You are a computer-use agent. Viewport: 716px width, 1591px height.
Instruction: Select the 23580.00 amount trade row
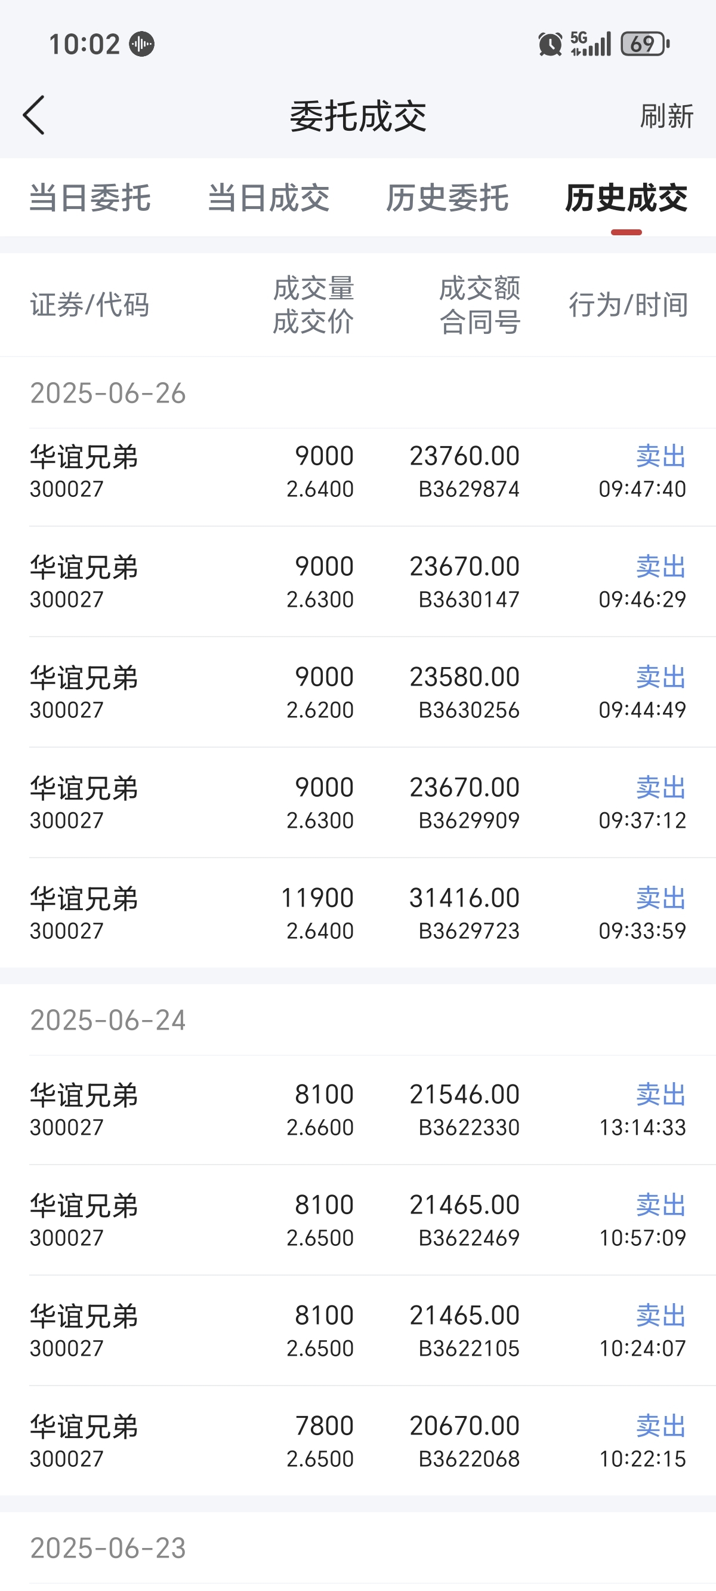[x=358, y=693]
